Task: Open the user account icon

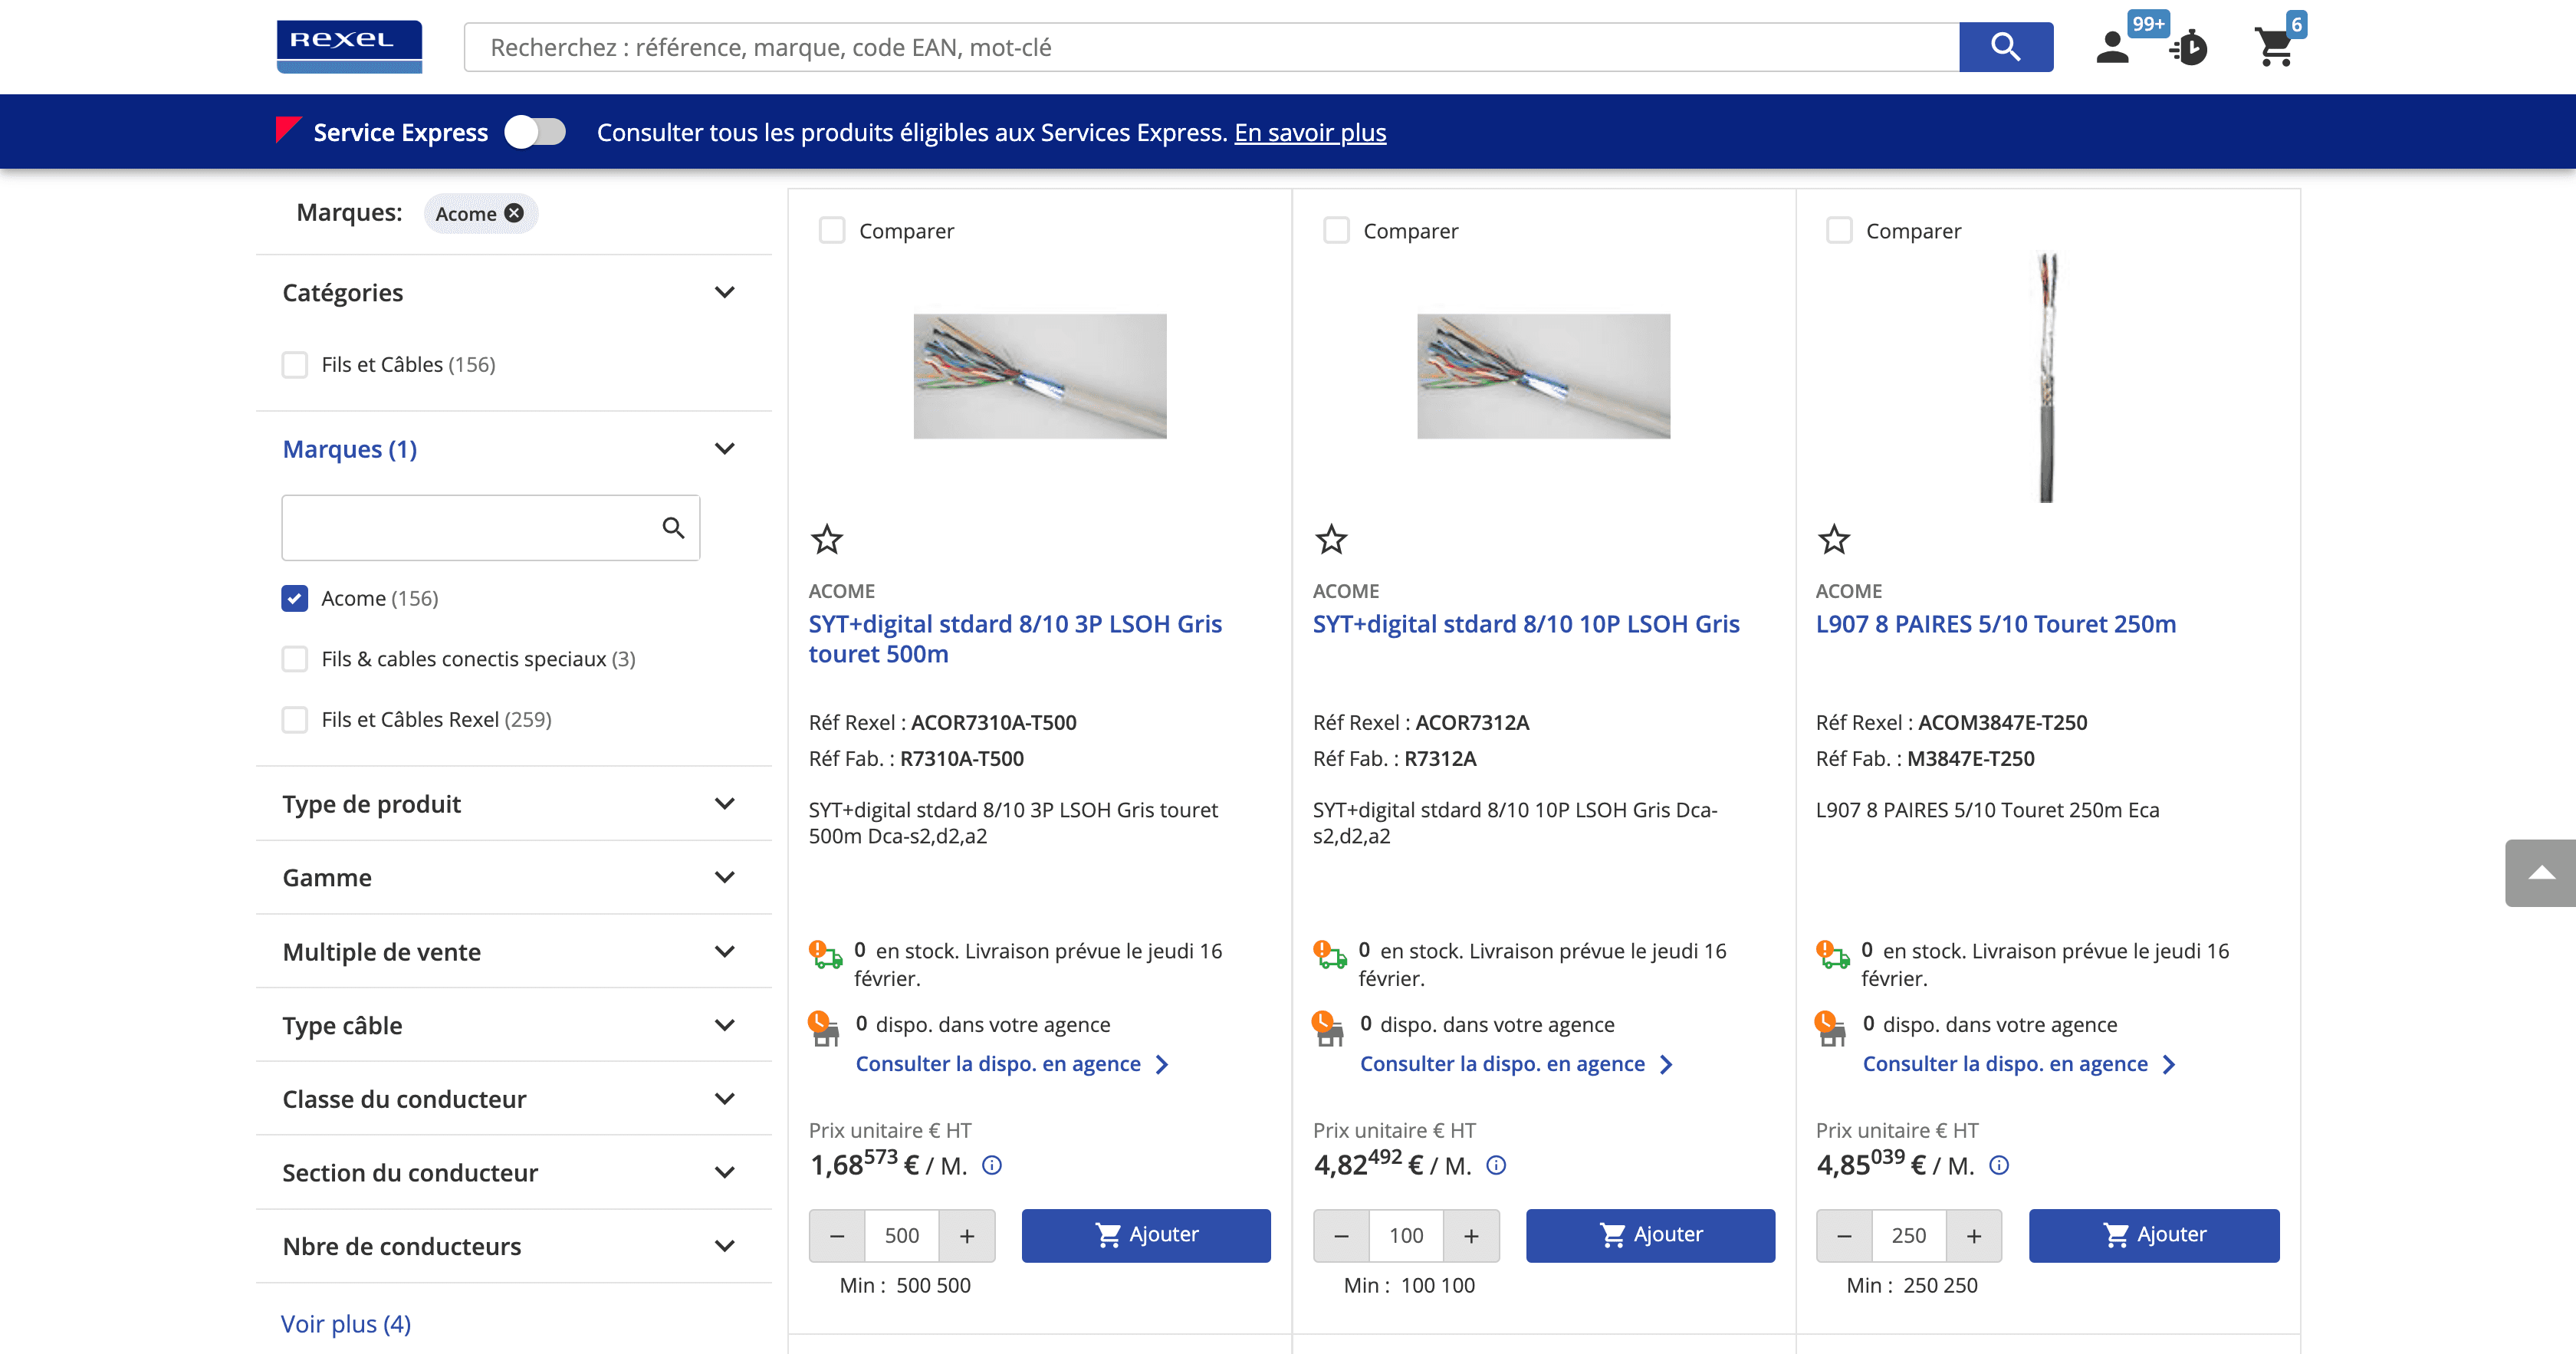Action: tap(2112, 47)
